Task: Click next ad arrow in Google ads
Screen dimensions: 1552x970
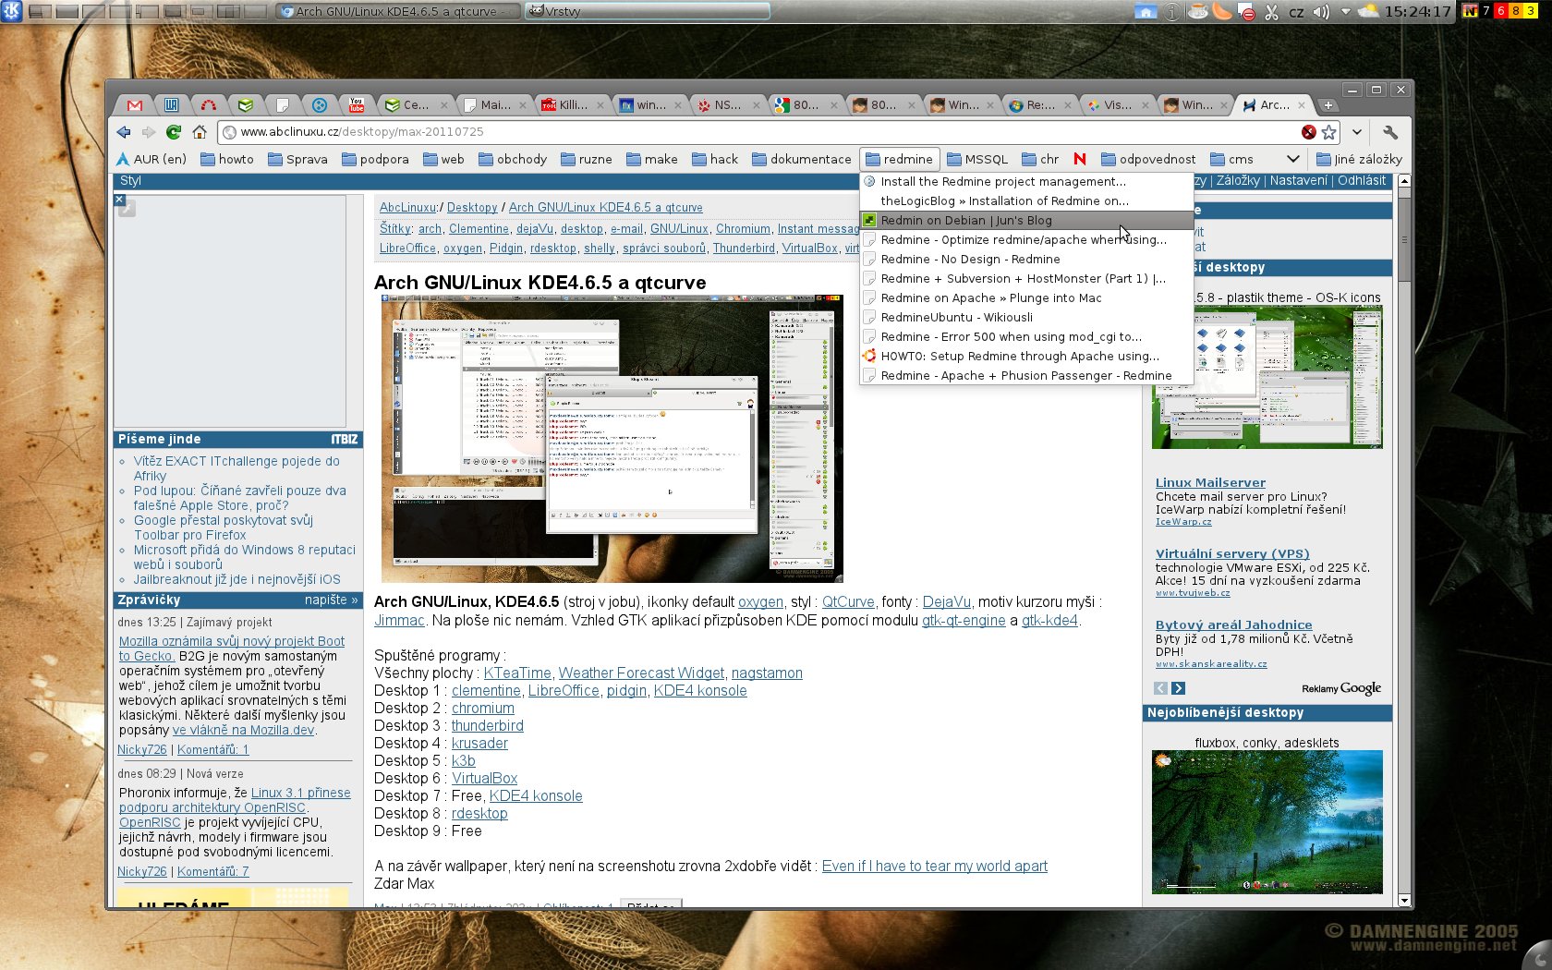Action: click(x=1178, y=688)
